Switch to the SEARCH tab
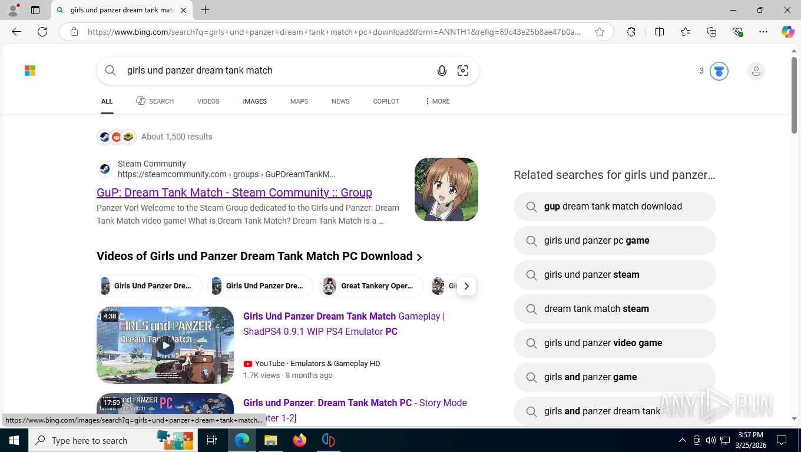Screen dimensions: 801x452 tap(155, 101)
